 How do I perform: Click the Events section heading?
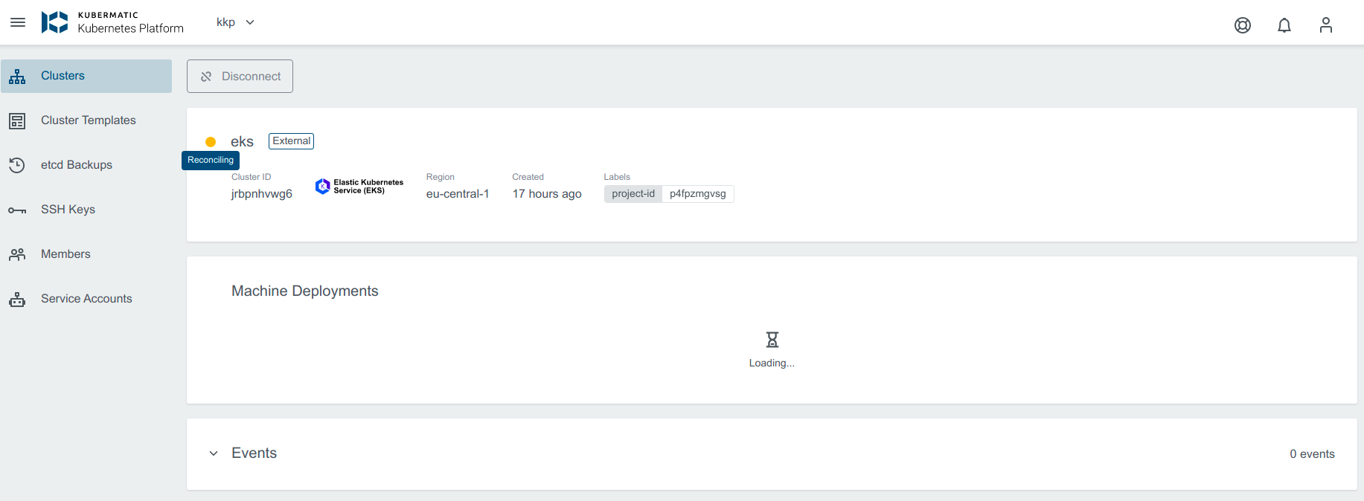tap(254, 453)
